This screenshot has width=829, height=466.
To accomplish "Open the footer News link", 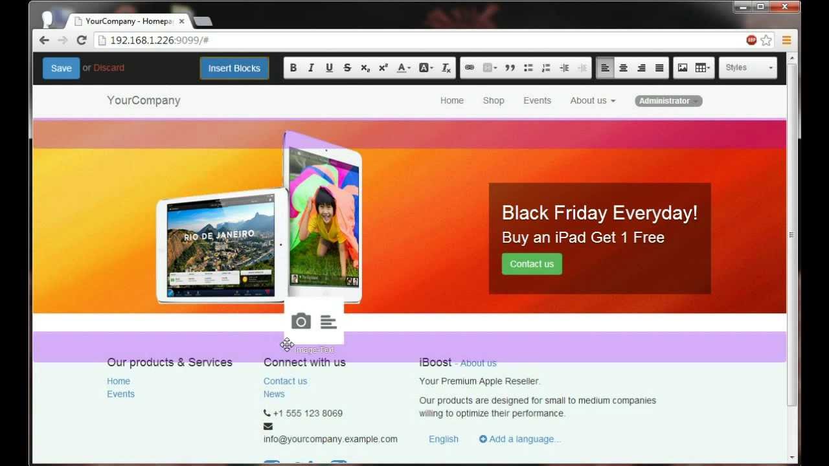I will pyautogui.click(x=274, y=394).
